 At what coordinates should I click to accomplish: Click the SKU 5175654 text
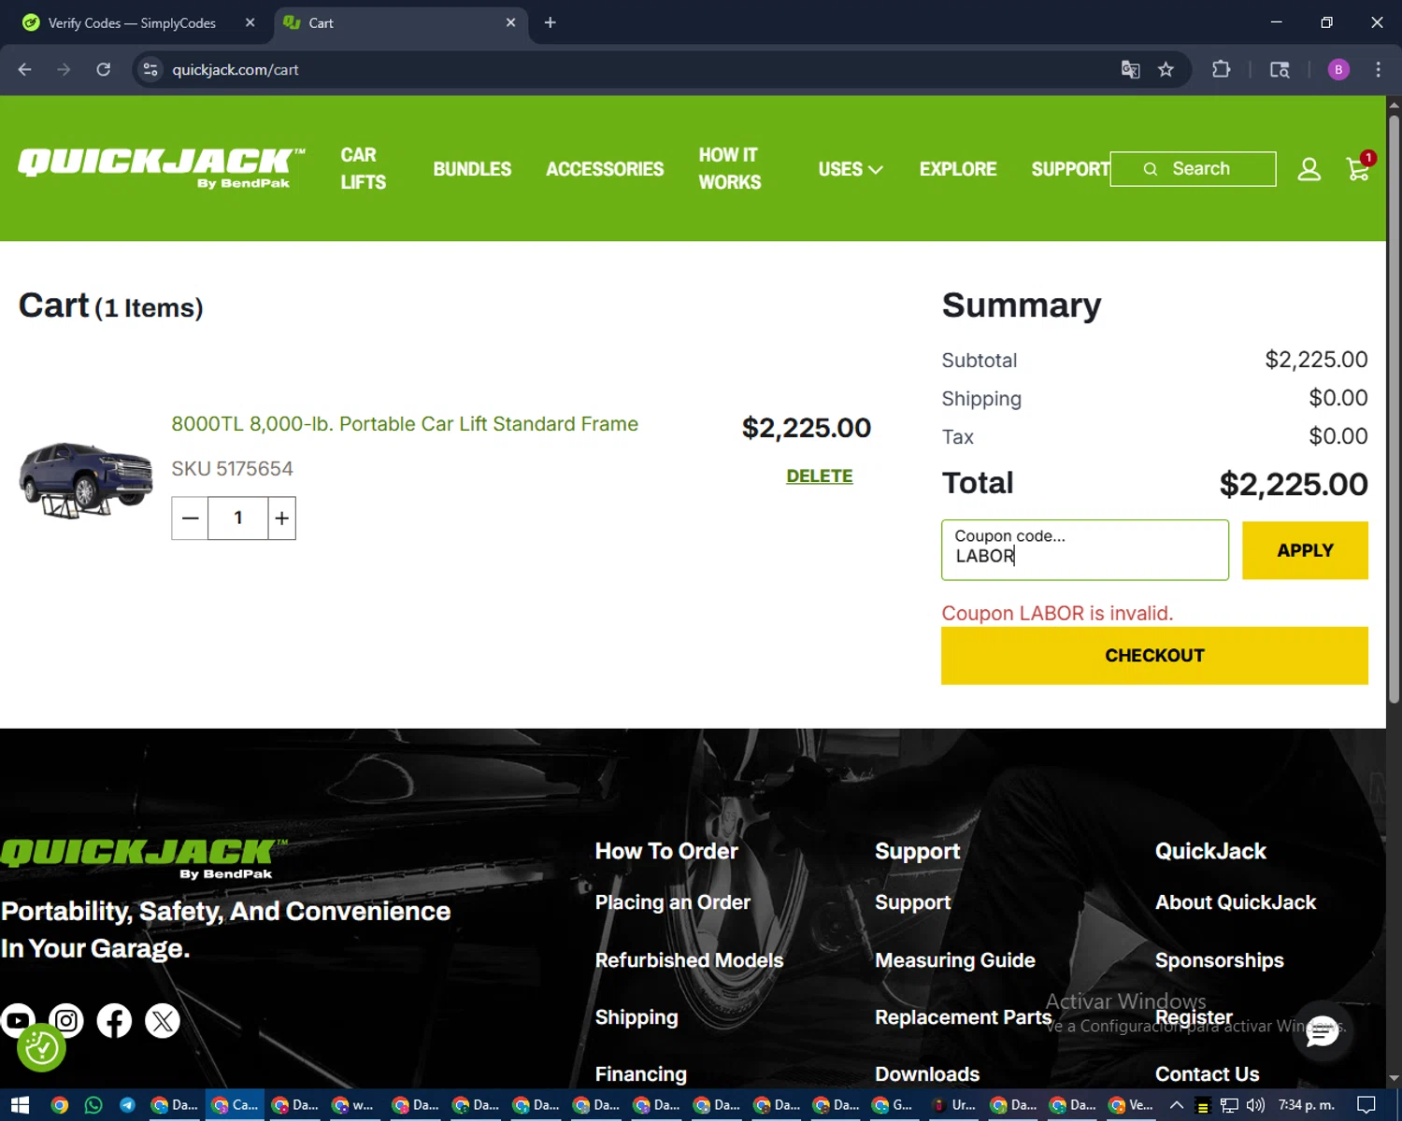tap(232, 469)
